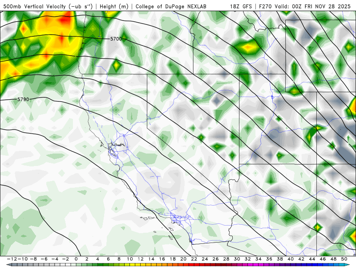Click the 14 value on the color scale
356x267 pixels.
151,259
